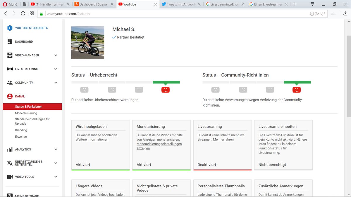
Task: Open the downloads arrow icon
Action: [345, 14]
